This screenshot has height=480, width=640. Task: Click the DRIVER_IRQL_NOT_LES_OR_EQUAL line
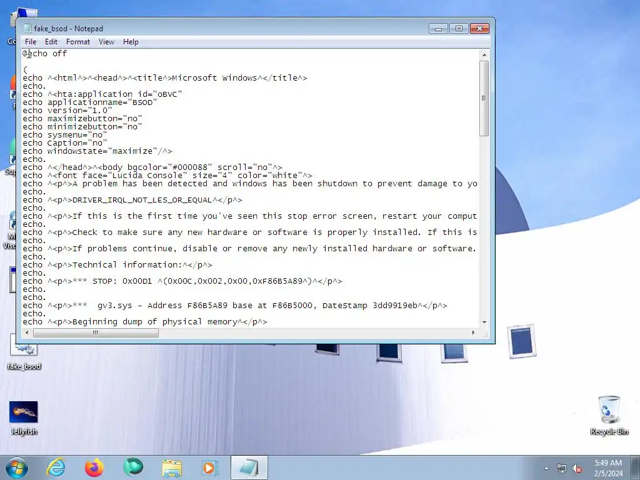click(x=132, y=200)
